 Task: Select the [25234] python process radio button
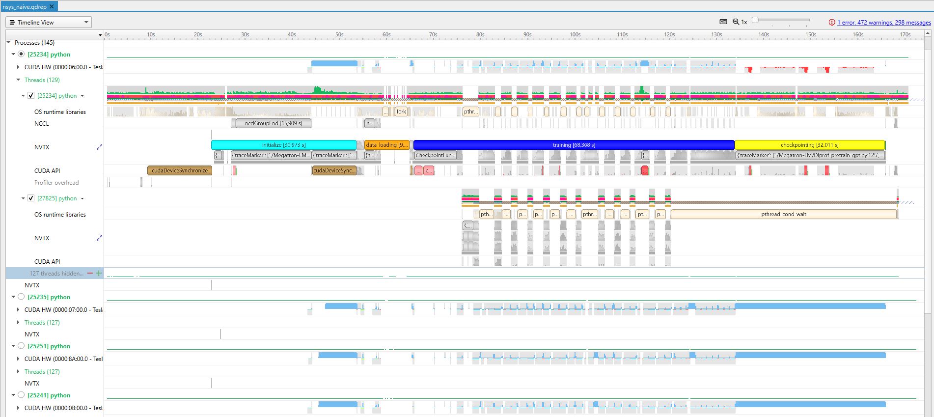(x=21, y=54)
